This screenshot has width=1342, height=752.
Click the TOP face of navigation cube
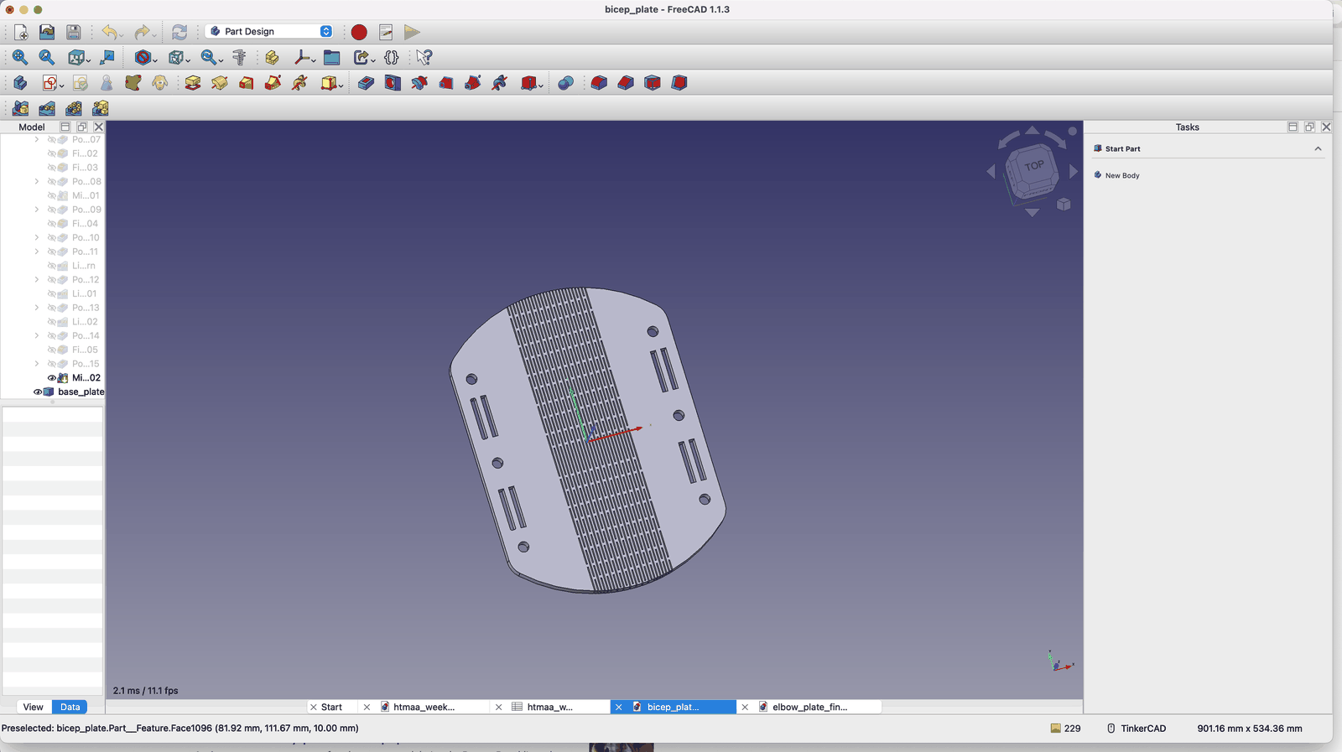[x=1033, y=167]
